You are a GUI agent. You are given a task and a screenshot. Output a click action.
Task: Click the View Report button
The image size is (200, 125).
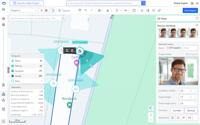[190, 10]
